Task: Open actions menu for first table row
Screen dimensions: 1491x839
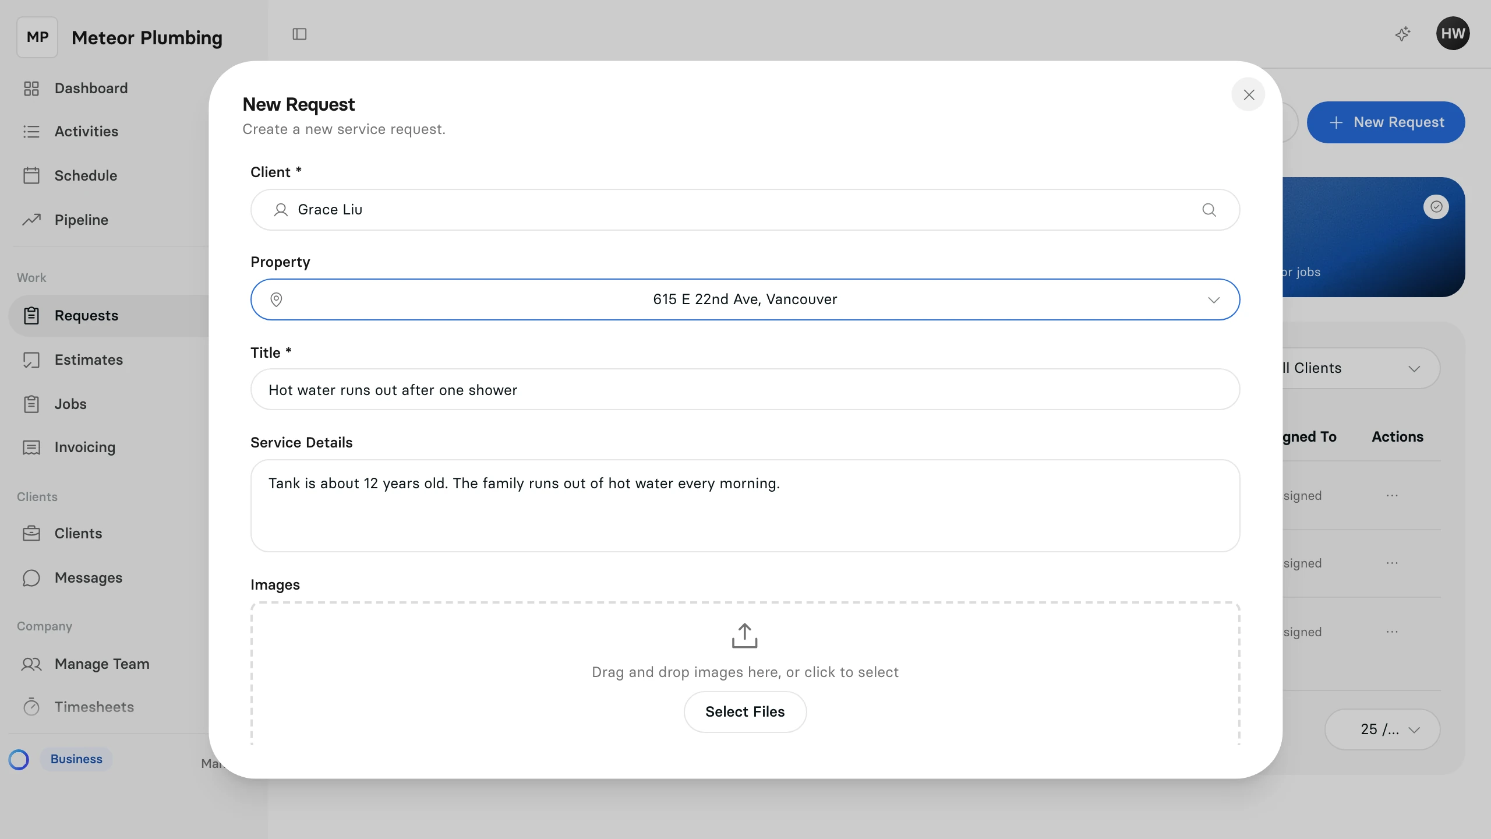Action: 1392,495
